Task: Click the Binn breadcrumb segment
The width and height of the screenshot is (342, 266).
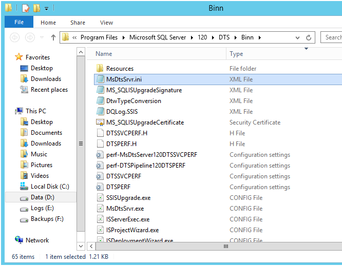Action: (x=248, y=37)
